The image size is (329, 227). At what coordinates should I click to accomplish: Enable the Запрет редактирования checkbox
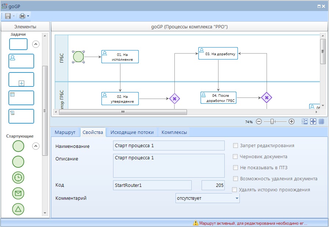[x=236, y=146]
